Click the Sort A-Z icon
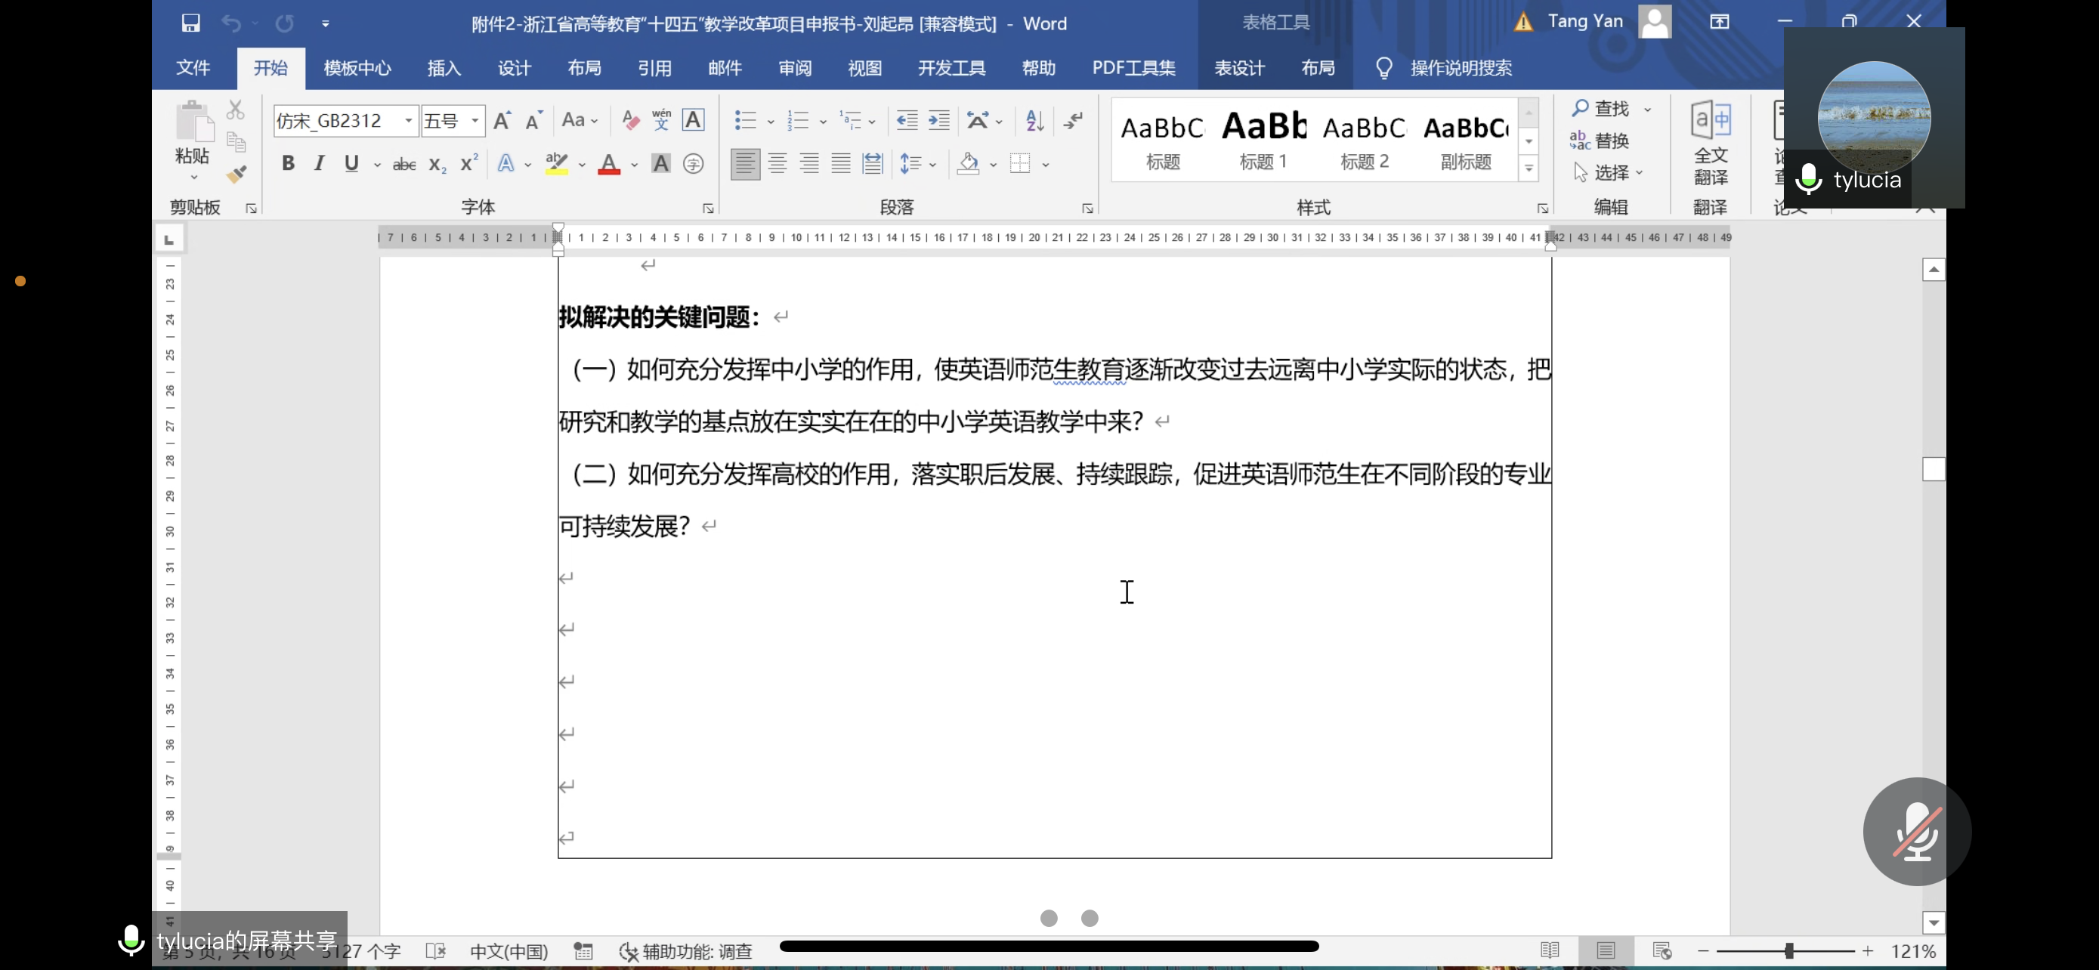Image resolution: width=2099 pixels, height=970 pixels. 1035,121
